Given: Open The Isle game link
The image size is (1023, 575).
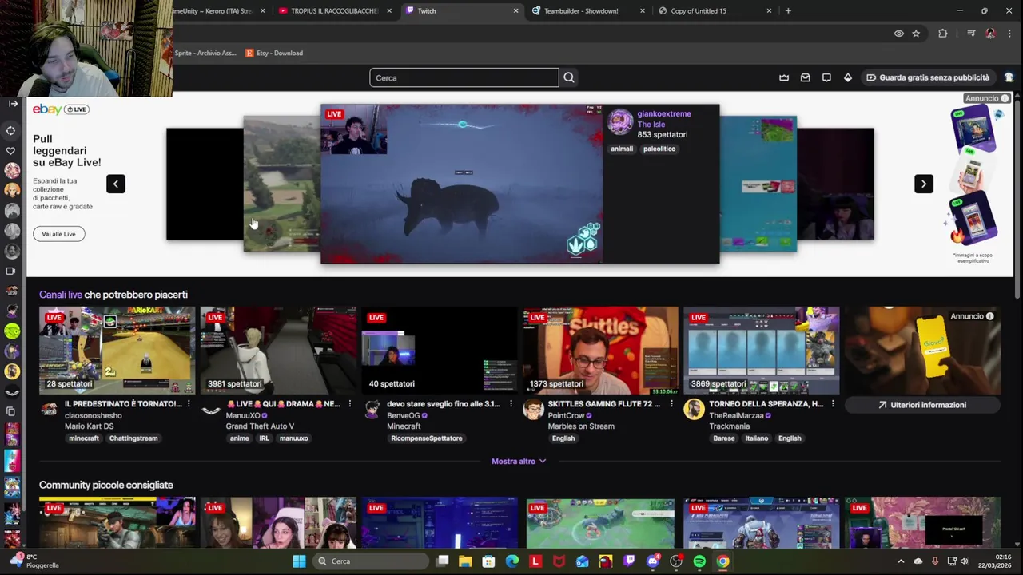Looking at the screenshot, I should (651, 125).
